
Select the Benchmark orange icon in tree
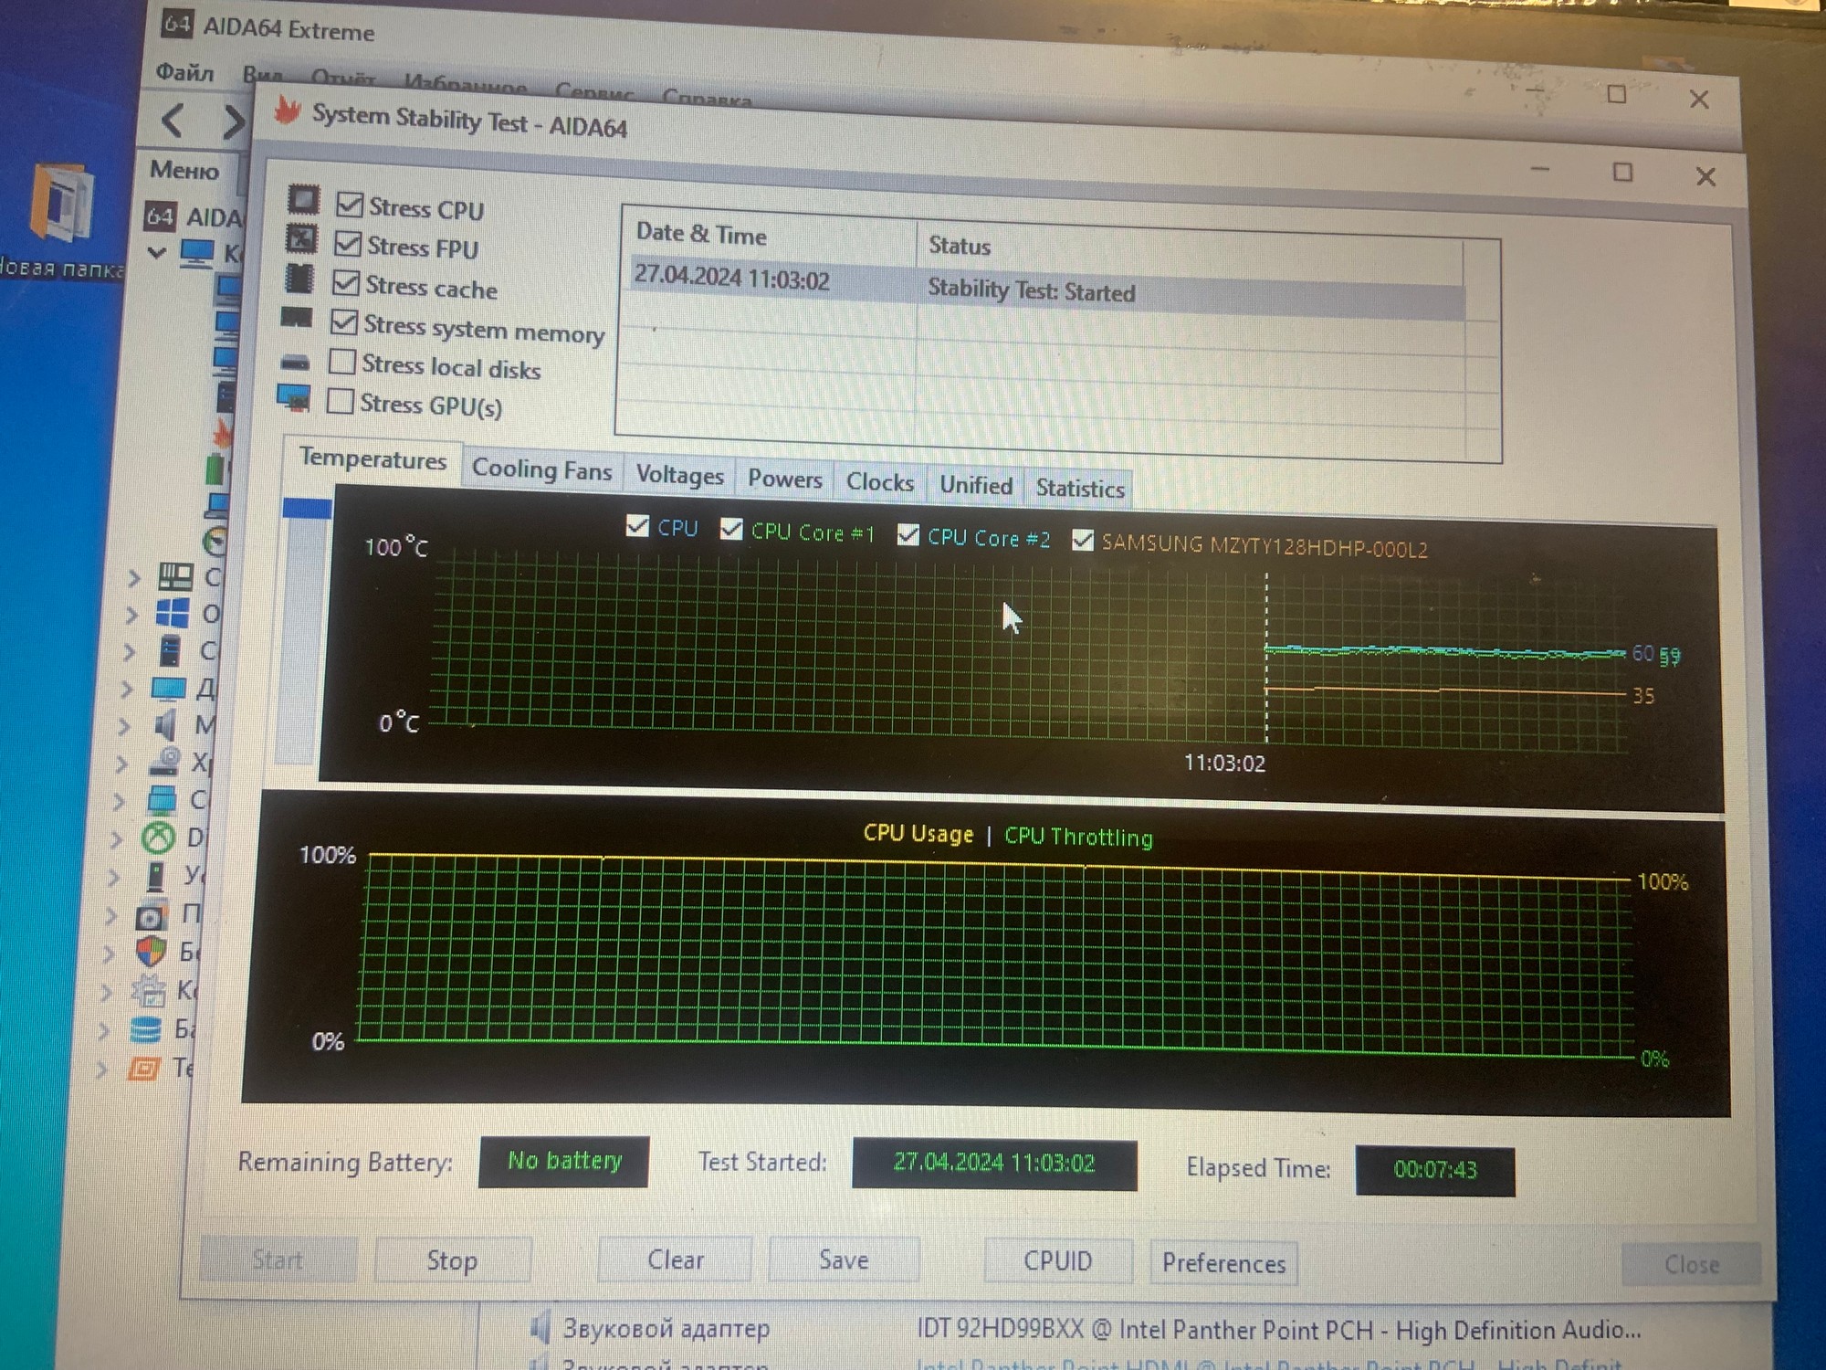coord(143,1067)
